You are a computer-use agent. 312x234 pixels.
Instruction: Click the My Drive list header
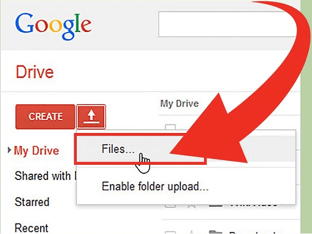pyautogui.click(x=179, y=103)
